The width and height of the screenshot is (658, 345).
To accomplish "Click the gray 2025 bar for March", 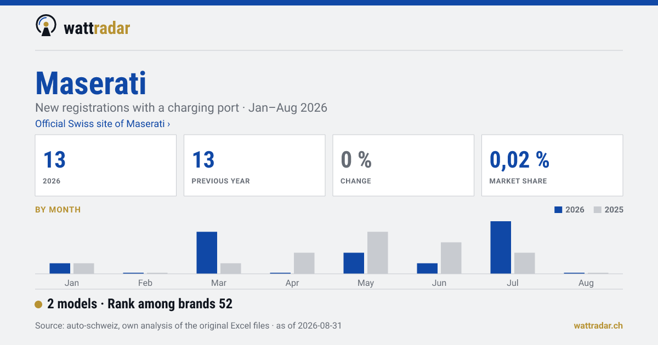I will 231,268.
